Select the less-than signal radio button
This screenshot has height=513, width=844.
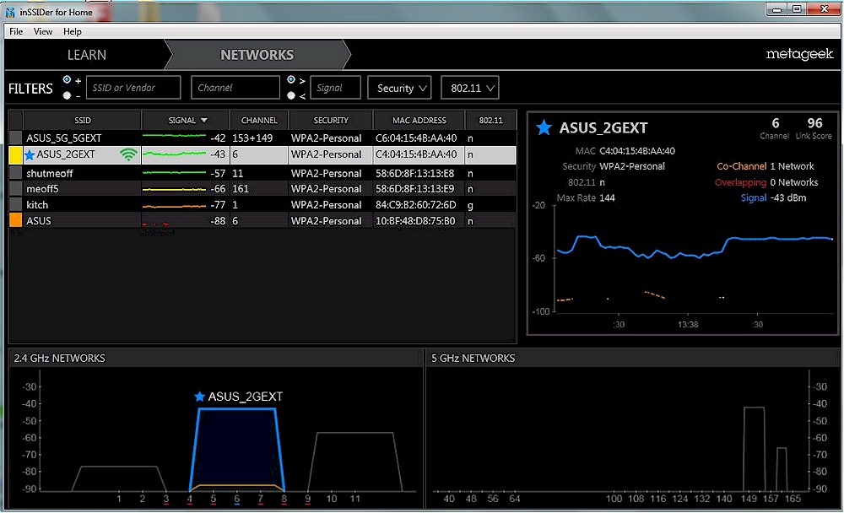click(x=291, y=95)
